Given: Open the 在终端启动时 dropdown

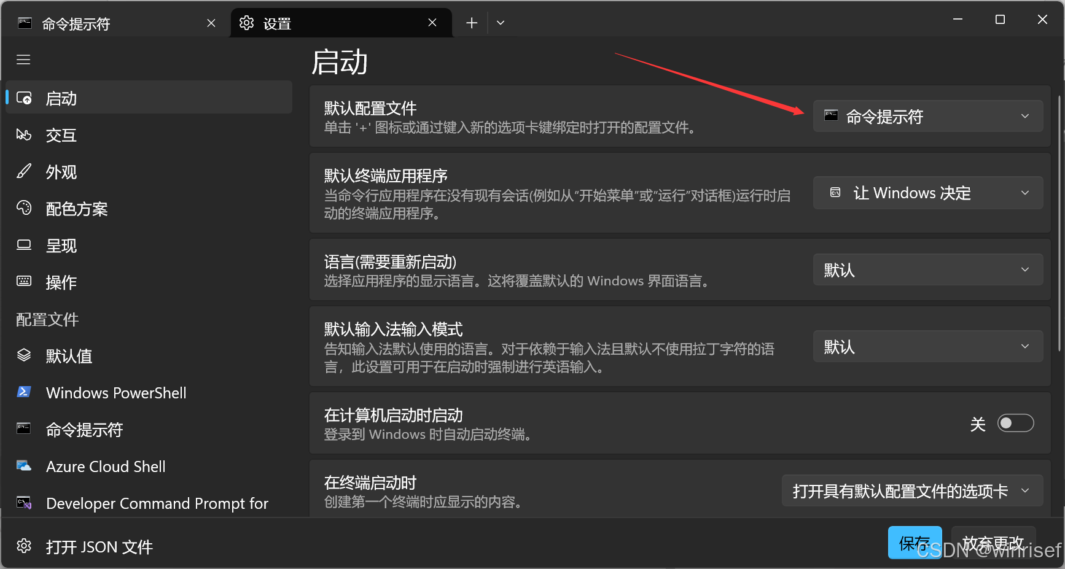Looking at the screenshot, I should point(913,490).
